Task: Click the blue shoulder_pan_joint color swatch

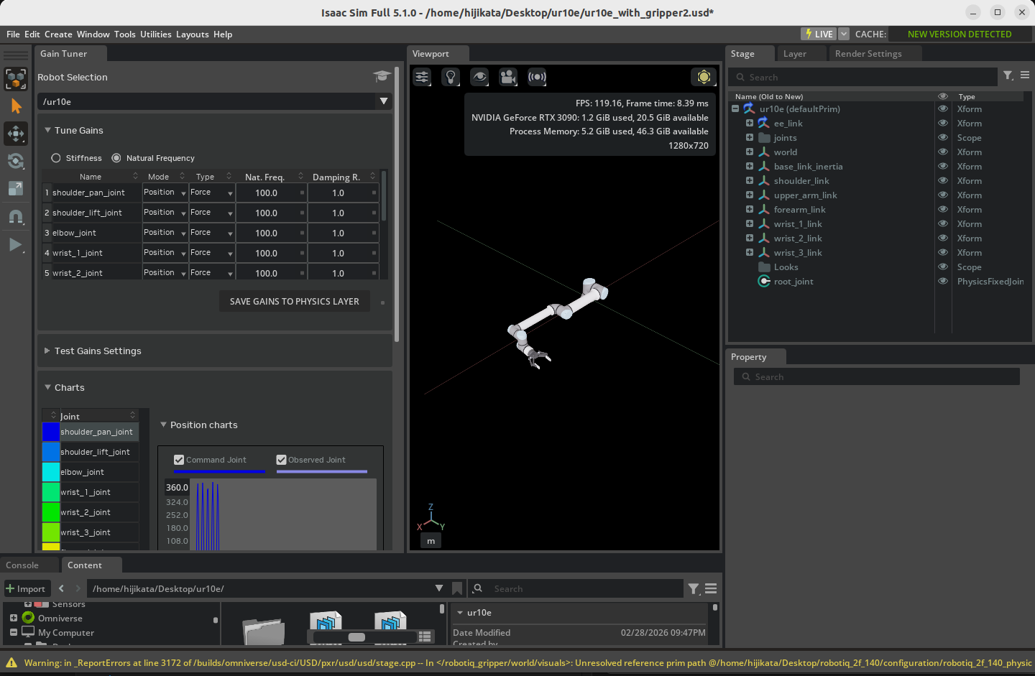Action: tap(51, 432)
